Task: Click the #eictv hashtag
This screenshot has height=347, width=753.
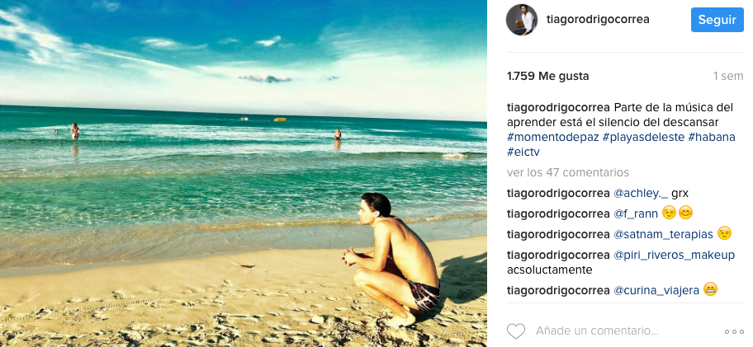Action: pyautogui.click(x=523, y=152)
